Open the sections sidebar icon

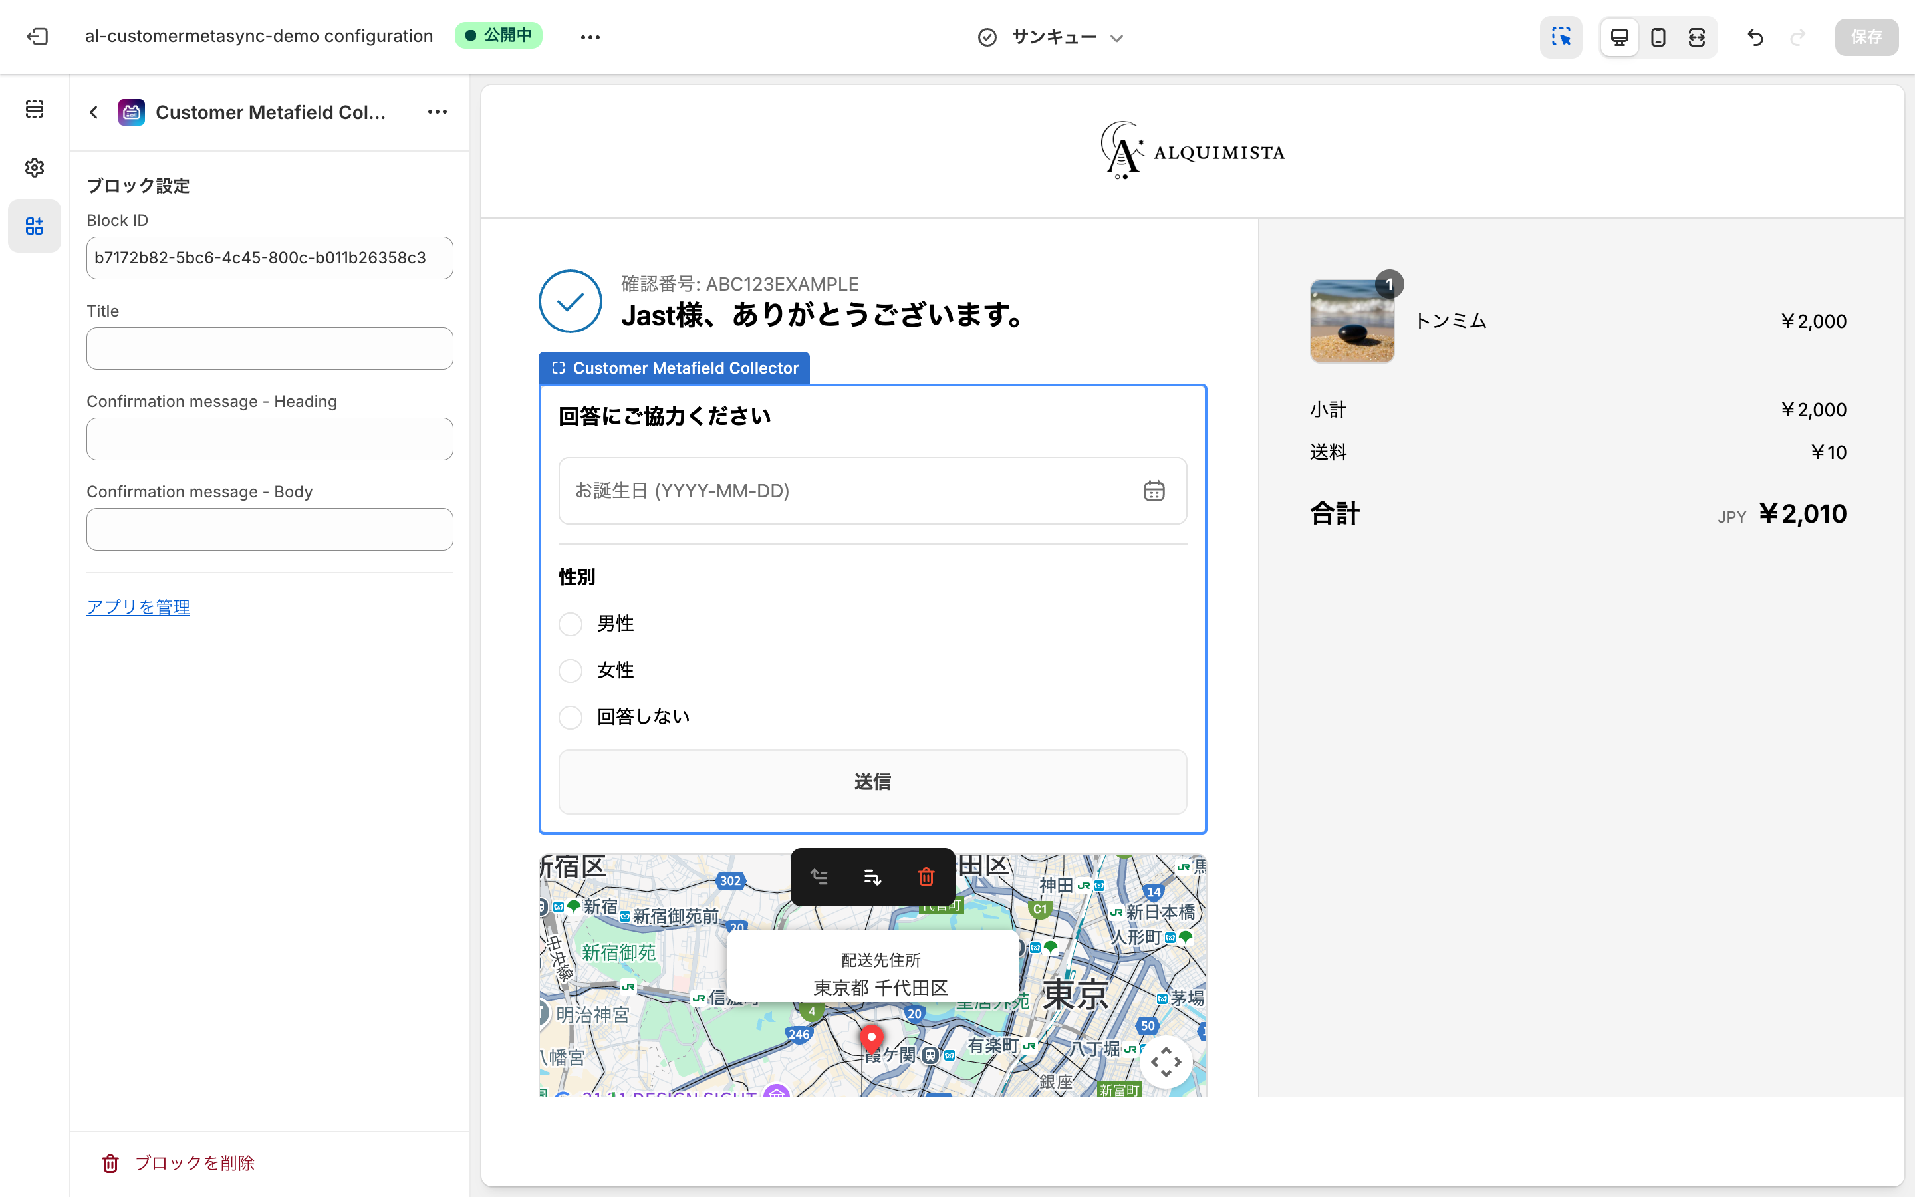pyautogui.click(x=35, y=109)
